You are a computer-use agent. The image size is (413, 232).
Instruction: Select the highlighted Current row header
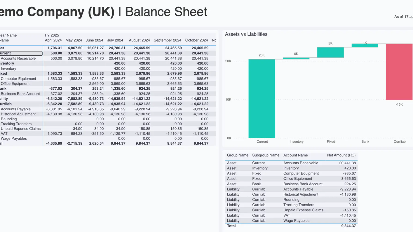21,53
